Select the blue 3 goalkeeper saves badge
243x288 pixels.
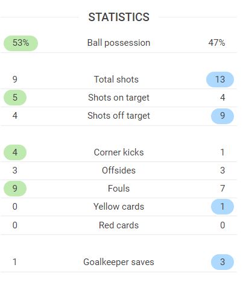pyautogui.click(x=222, y=262)
